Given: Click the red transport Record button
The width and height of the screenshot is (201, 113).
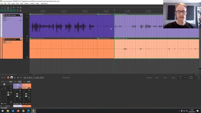Looking at the screenshot, I should coord(8,78).
